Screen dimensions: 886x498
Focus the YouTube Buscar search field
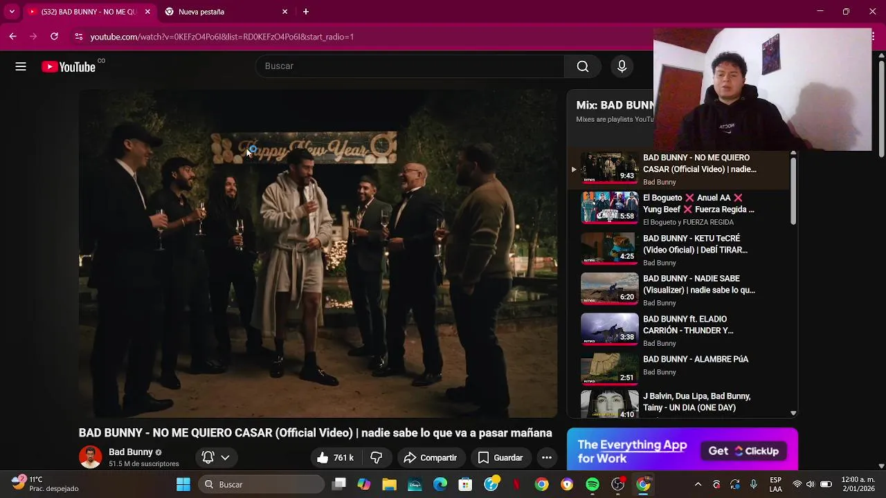click(410, 66)
